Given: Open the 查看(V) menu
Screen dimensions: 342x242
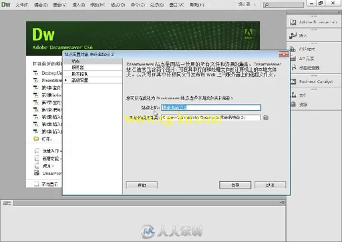Looking at the screenshot, I should click(59, 5).
